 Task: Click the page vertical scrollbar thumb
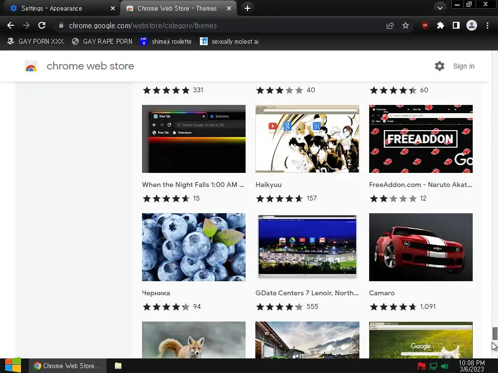click(x=495, y=333)
